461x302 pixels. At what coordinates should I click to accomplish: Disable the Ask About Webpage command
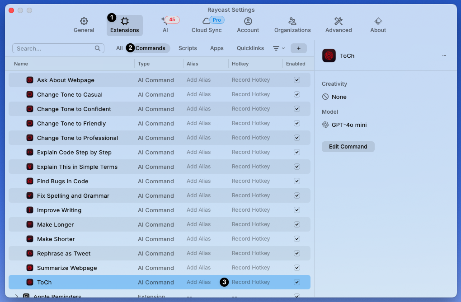point(297,80)
